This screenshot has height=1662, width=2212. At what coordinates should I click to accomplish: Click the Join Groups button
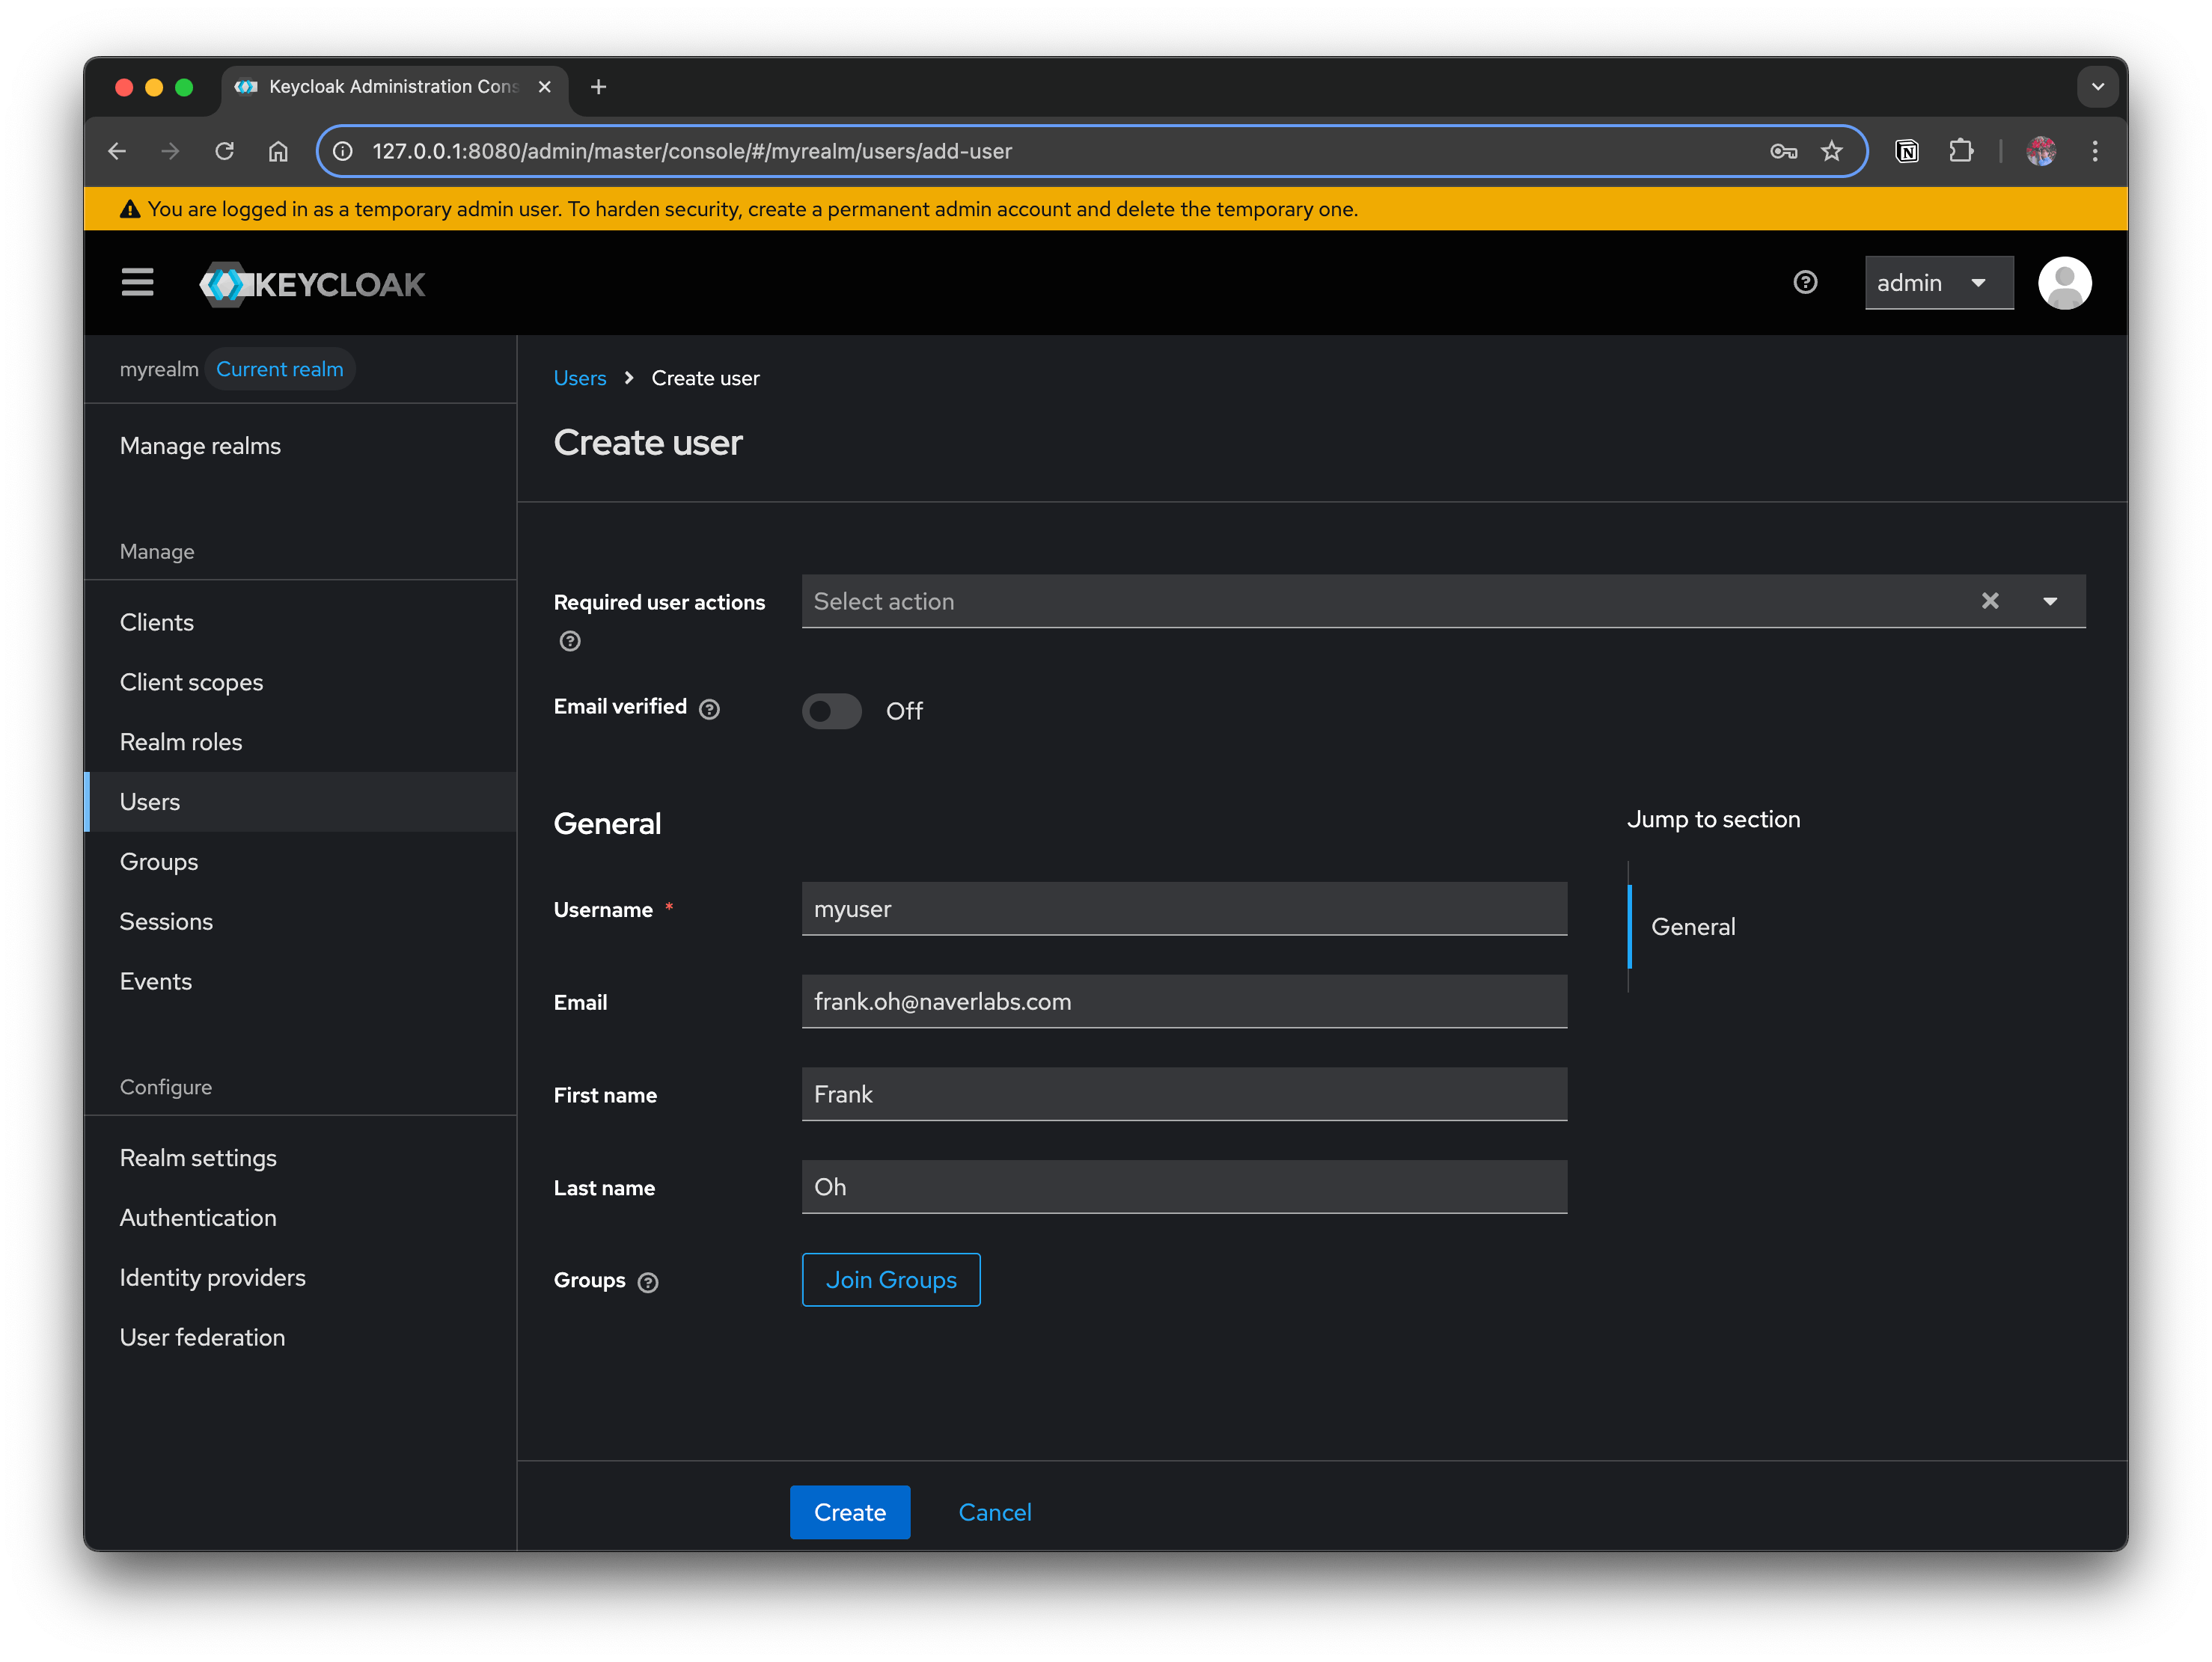pyautogui.click(x=891, y=1279)
